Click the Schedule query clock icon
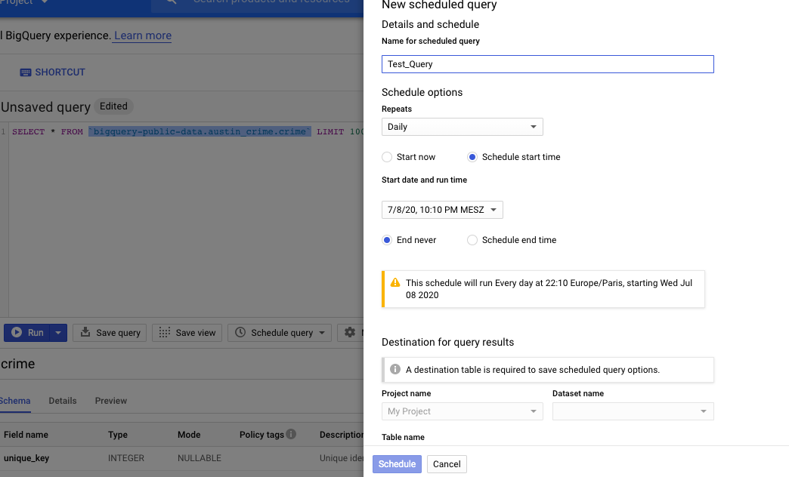 click(x=240, y=333)
